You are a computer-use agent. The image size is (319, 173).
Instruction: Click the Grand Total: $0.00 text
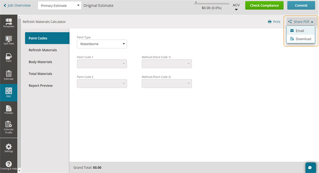(x=87, y=168)
